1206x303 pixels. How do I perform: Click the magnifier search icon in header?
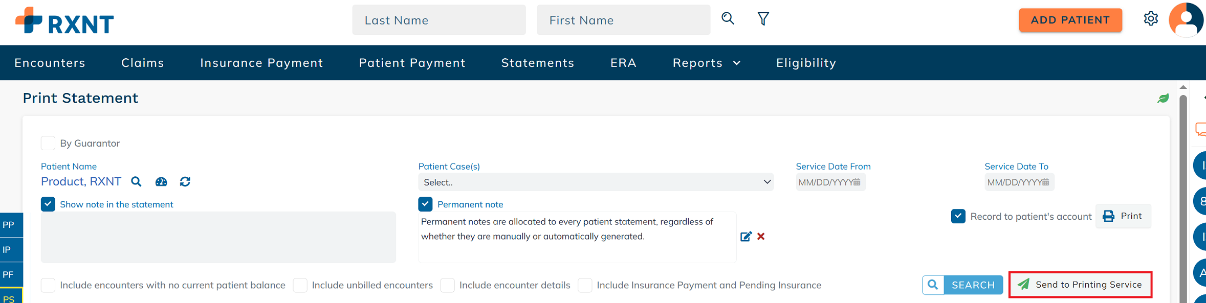(728, 19)
